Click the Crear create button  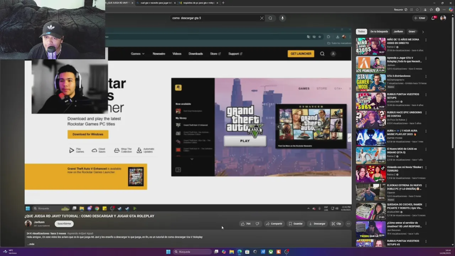pyautogui.click(x=419, y=18)
